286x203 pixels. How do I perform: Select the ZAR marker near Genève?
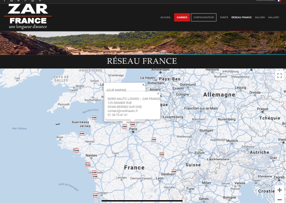(174, 172)
